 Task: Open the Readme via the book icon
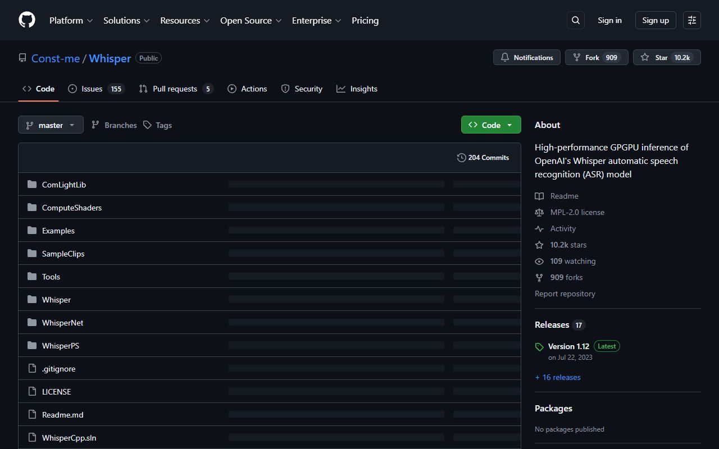click(540, 196)
